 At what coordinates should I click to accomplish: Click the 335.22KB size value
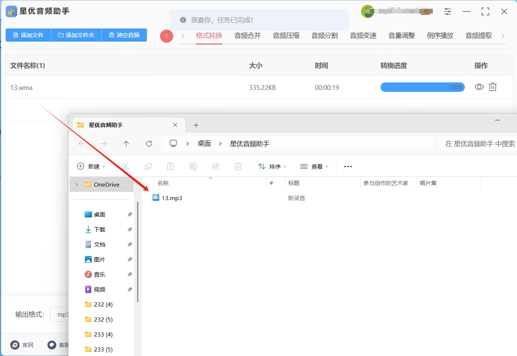pos(262,88)
